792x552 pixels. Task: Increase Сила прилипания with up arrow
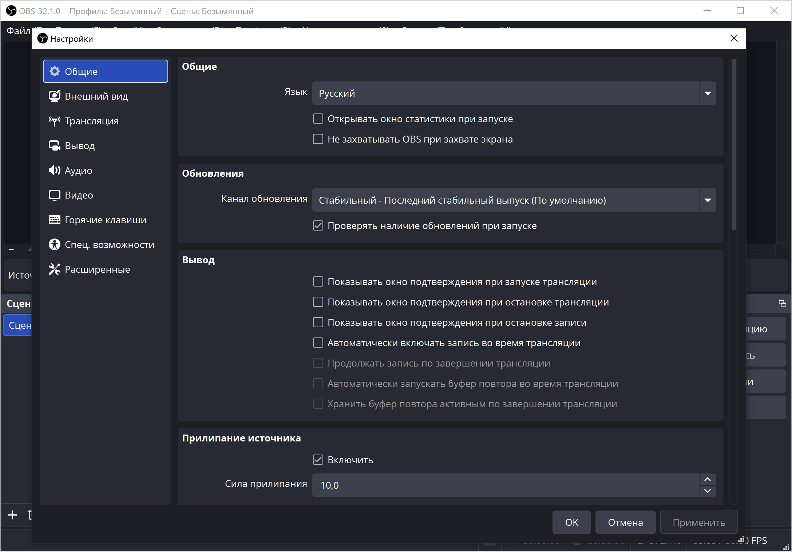click(707, 480)
